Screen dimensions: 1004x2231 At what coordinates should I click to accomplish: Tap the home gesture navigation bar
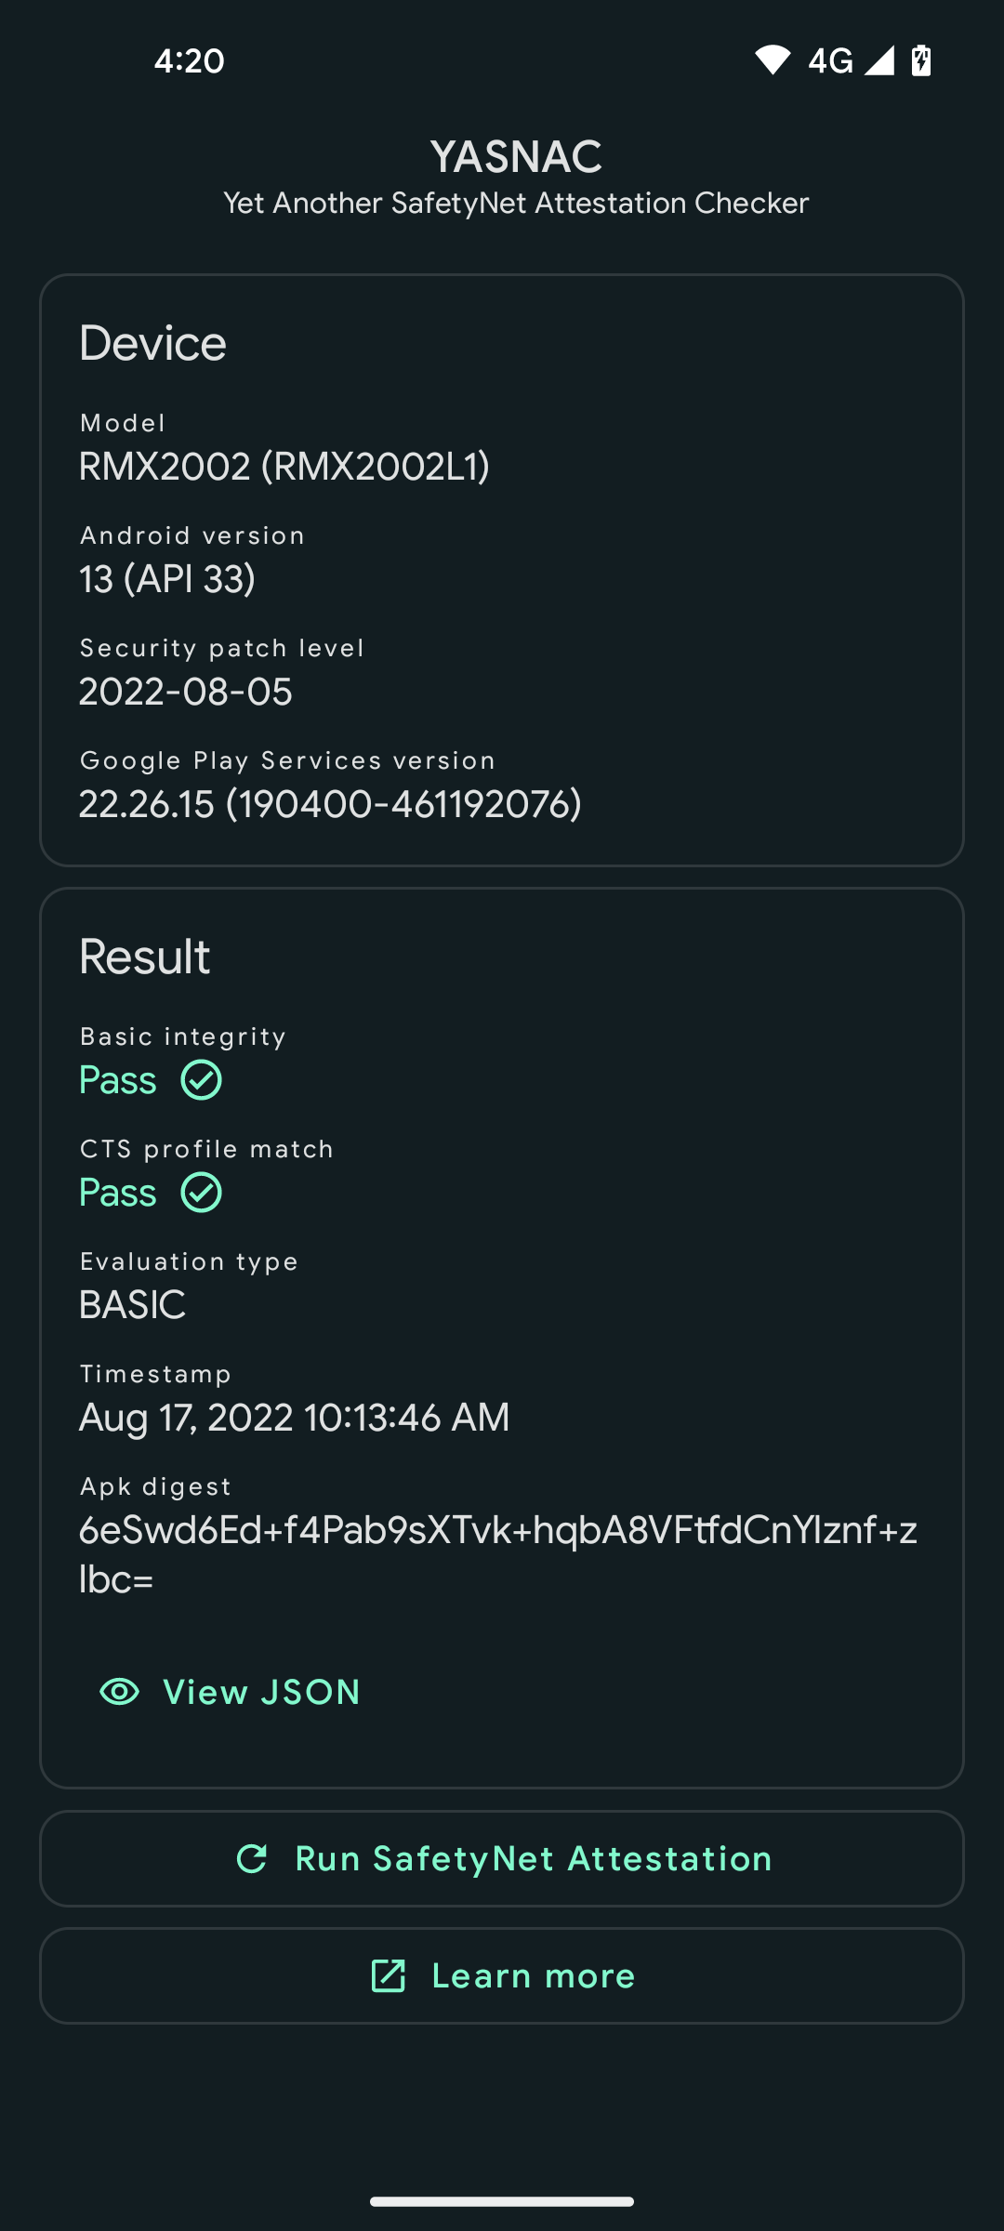502,2201
